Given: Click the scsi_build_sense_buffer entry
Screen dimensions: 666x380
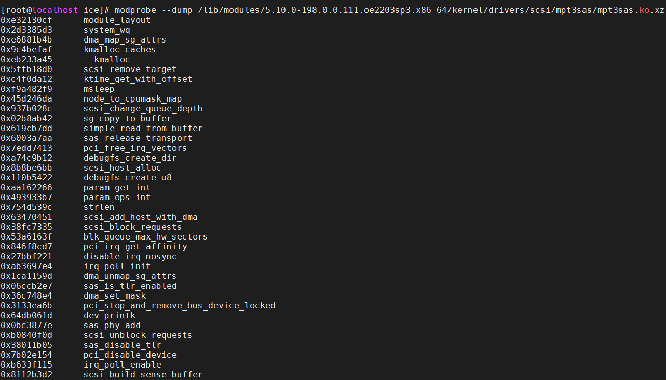Looking at the screenshot, I should click(x=143, y=375).
